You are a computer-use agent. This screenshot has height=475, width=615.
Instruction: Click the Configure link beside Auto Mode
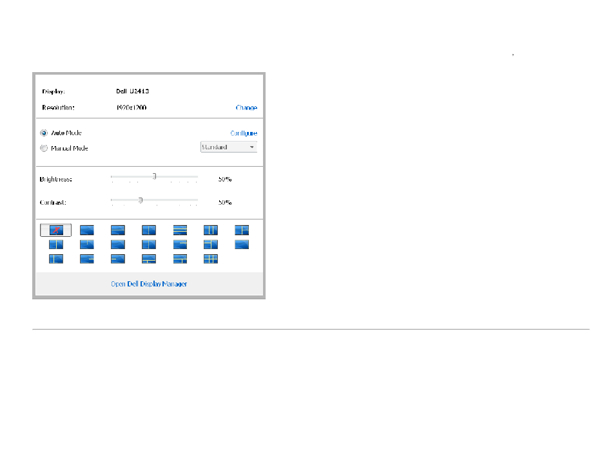(244, 133)
